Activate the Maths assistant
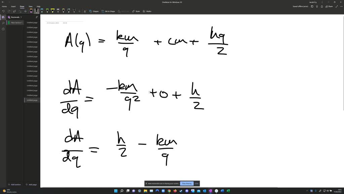344x194 pixels. [147, 11]
